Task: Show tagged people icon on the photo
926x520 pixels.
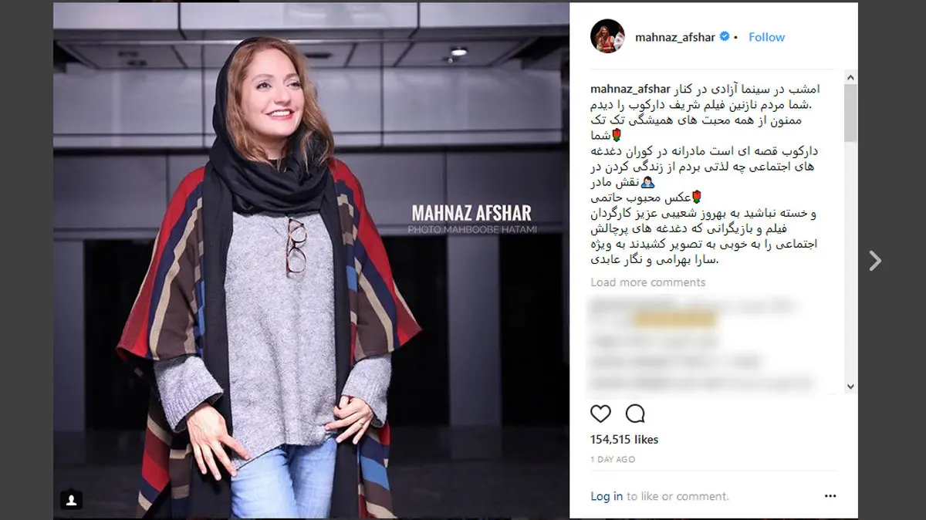Action: 71,500
